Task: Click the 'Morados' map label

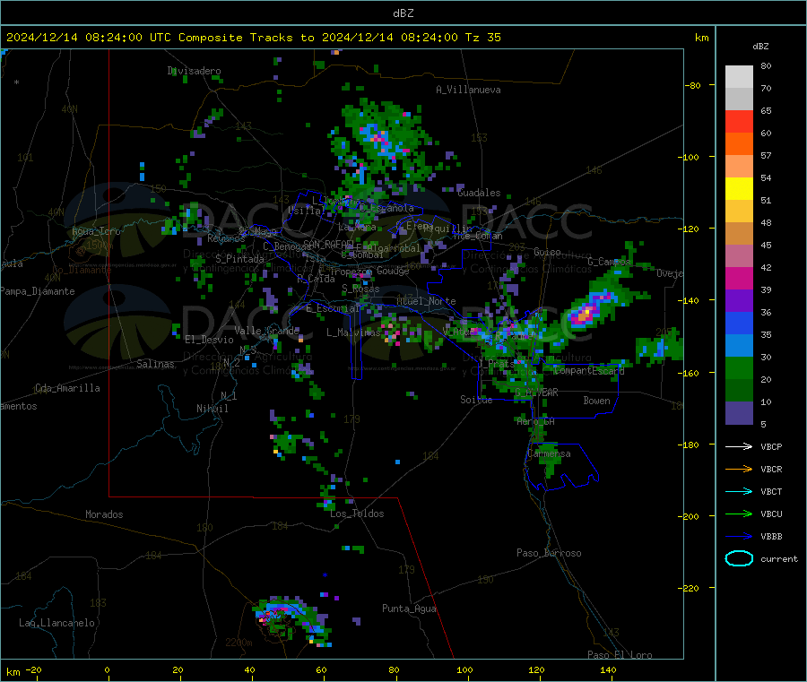Action: tap(104, 514)
